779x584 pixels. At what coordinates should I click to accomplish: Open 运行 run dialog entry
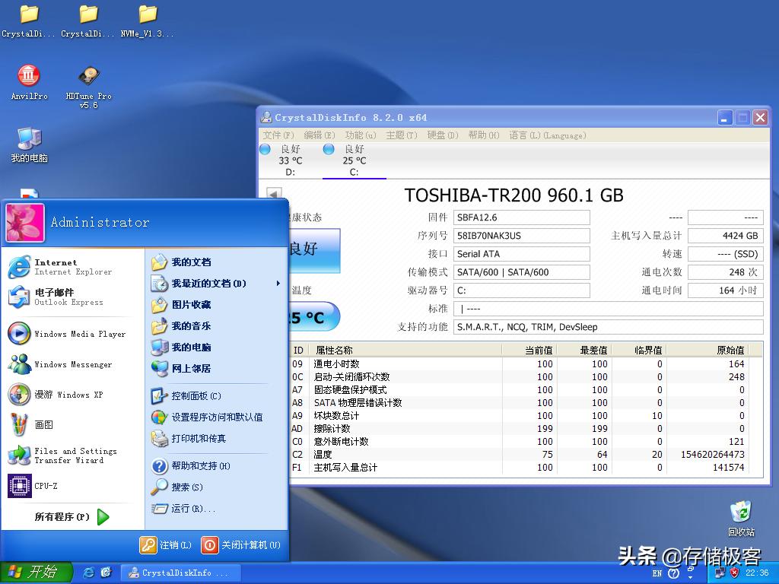pyautogui.click(x=217, y=509)
